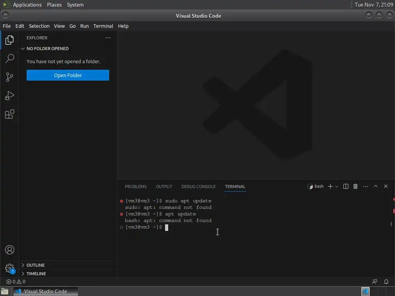Click 'You have not yet opened a folder.' text
This screenshot has width=395, height=296.
[x=64, y=61]
